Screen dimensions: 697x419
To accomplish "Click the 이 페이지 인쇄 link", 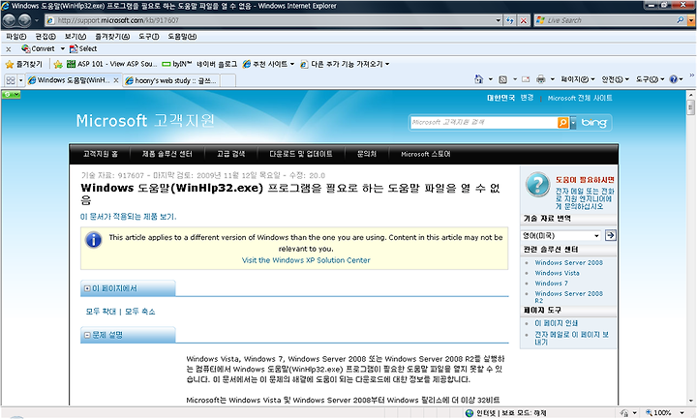I will click(x=556, y=323).
